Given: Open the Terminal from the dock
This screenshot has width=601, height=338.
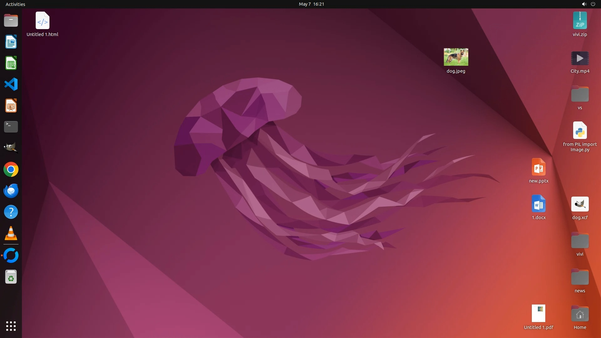Looking at the screenshot, I should point(11,127).
